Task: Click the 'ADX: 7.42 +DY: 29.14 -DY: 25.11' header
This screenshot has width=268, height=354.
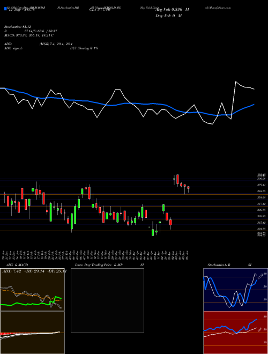Action: click(x=34, y=271)
